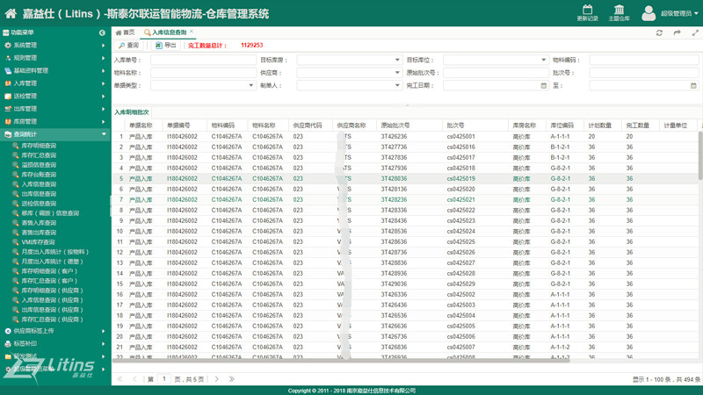Open calendar picker for 完工日期 field
This screenshot has height=395, width=703.
543,85
